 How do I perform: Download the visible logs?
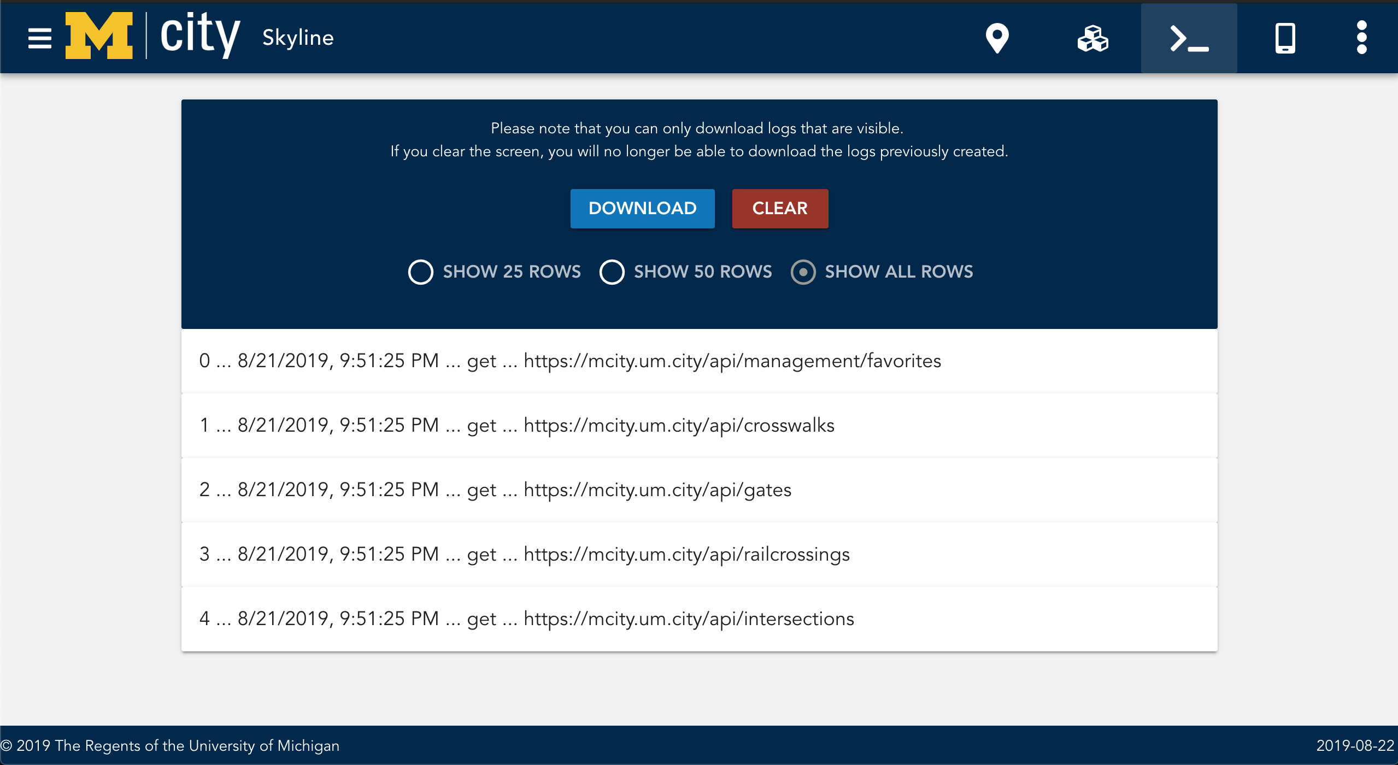pyautogui.click(x=642, y=208)
